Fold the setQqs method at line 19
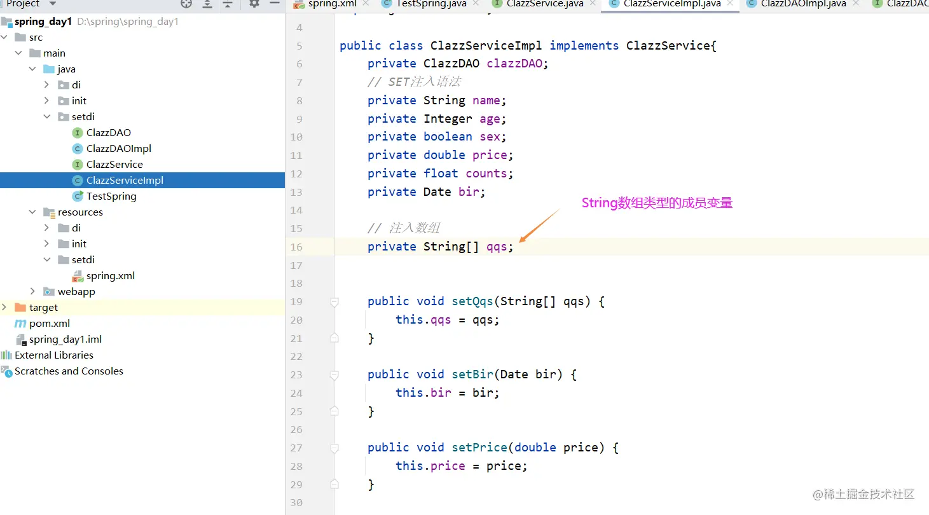929x515 pixels. coord(334,302)
